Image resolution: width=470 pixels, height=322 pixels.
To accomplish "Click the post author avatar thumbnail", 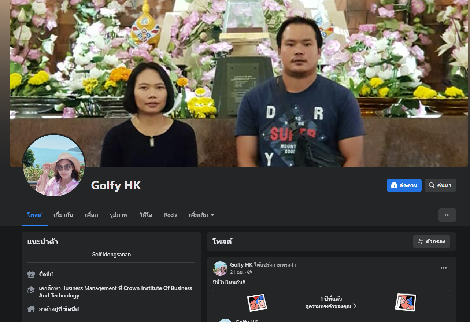I will point(220,269).
